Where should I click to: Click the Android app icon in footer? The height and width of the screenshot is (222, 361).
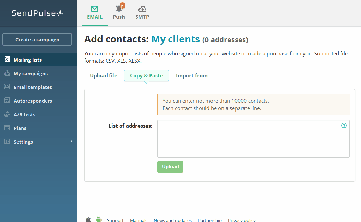coord(99,219)
